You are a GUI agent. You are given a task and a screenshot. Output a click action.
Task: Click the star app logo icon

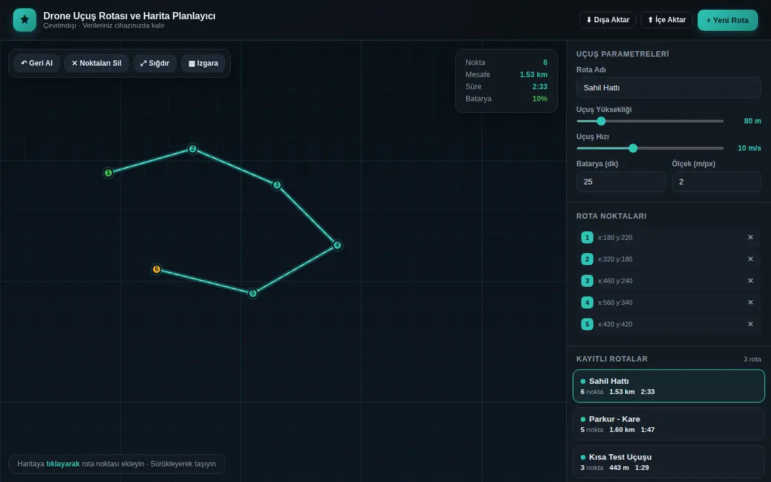coord(24,19)
